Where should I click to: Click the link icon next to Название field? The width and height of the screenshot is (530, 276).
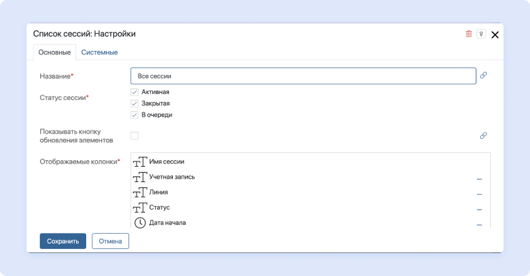click(484, 75)
